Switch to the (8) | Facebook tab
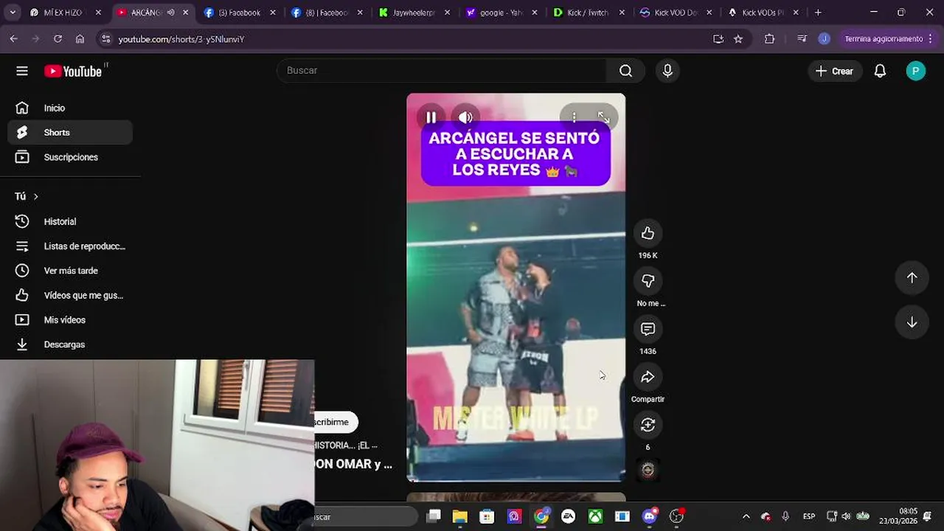Viewport: 944px width, 531px height. (326, 13)
